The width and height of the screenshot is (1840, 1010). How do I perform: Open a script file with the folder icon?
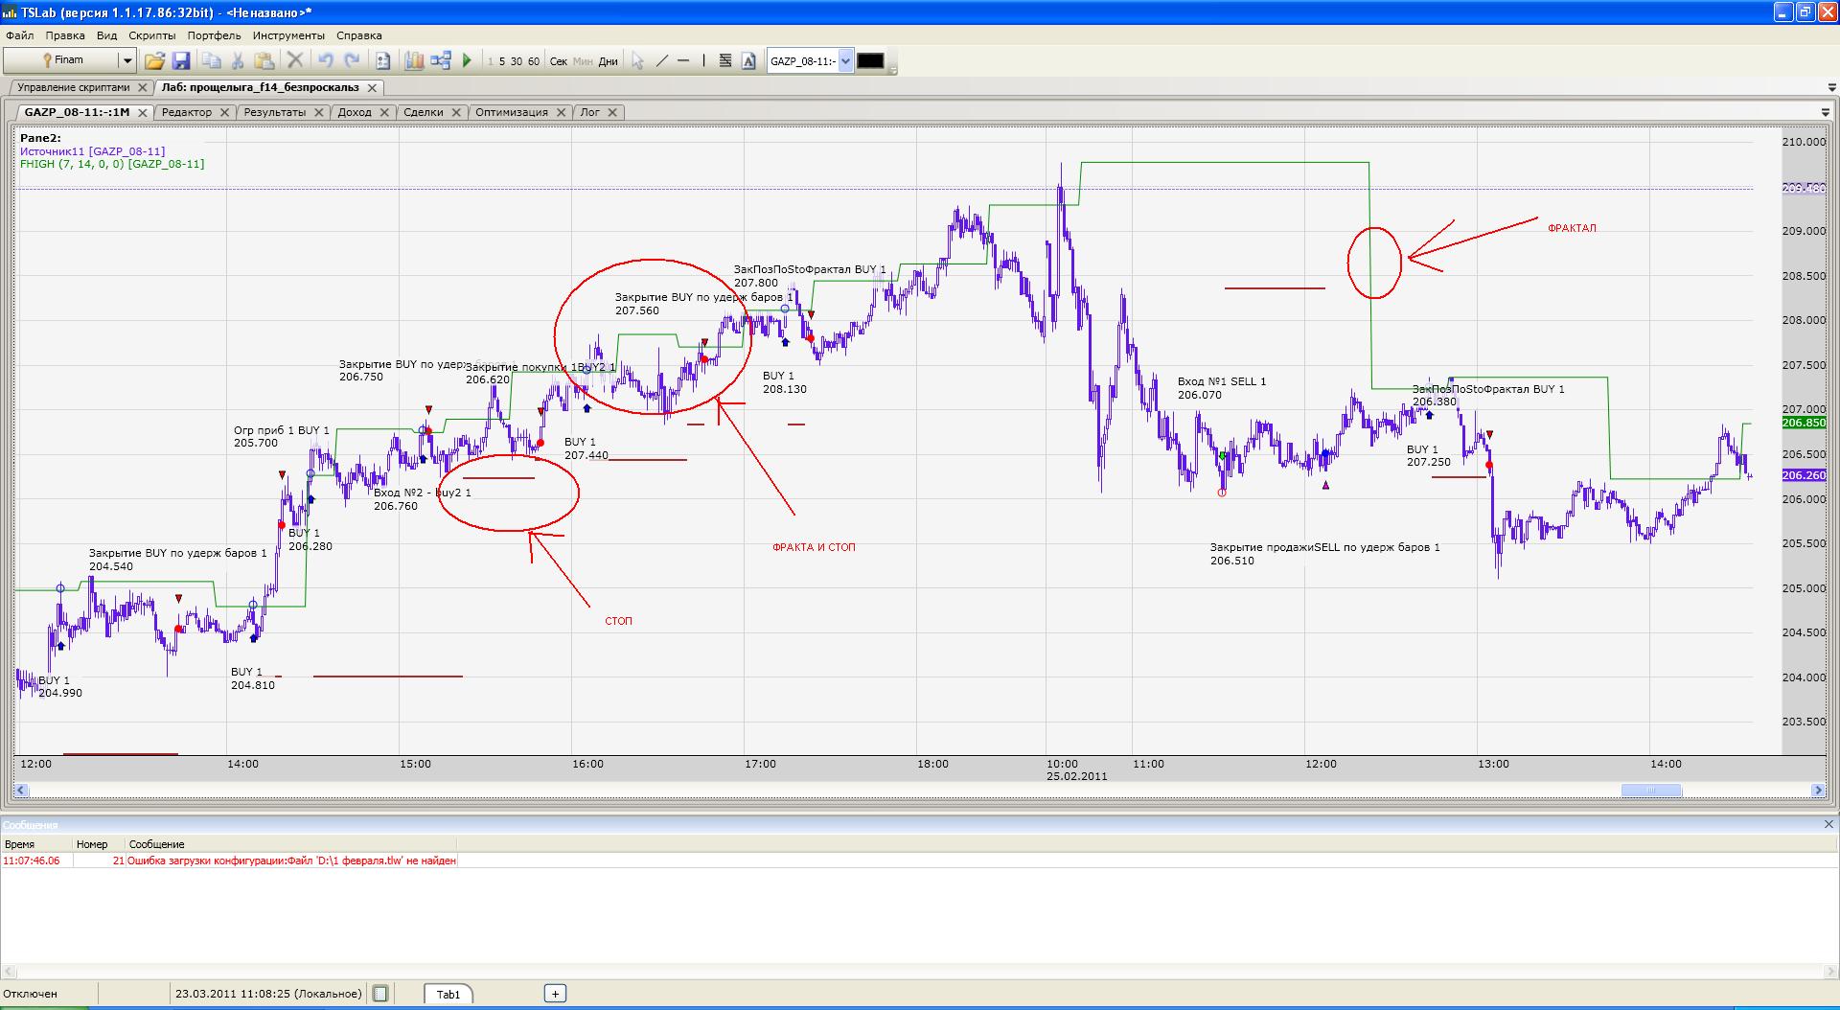[x=154, y=60]
